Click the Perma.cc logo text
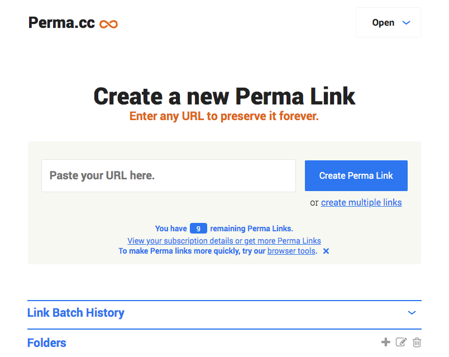 [62, 23]
